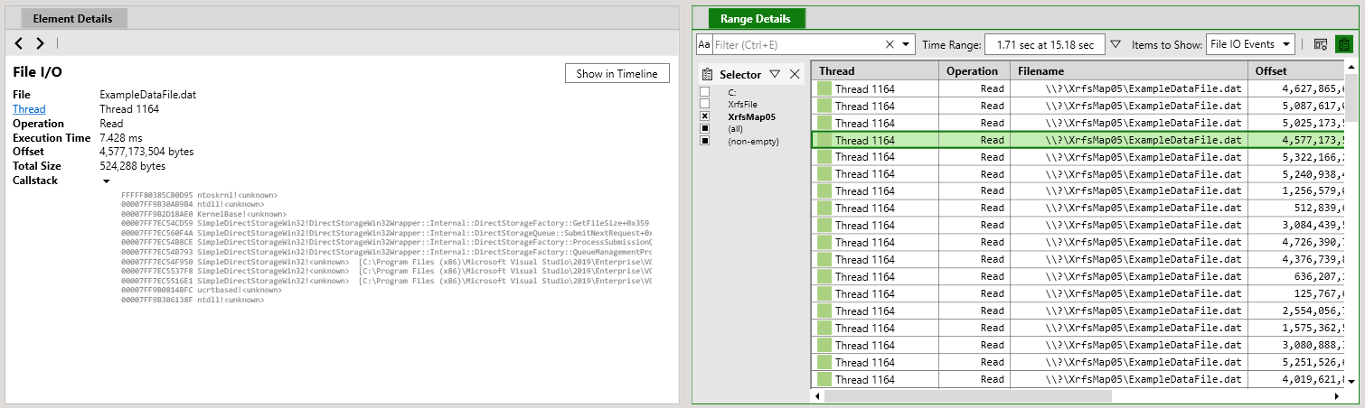Toggle the green selector clipboard icon

click(x=1342, y=44)
